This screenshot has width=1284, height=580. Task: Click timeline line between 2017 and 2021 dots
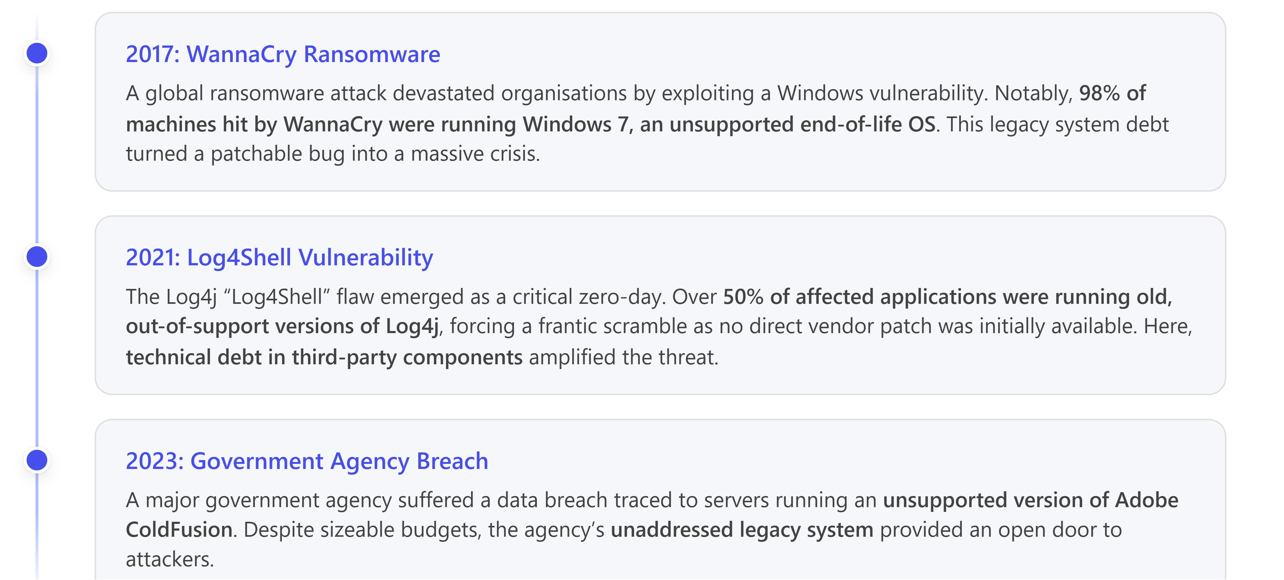37,155
